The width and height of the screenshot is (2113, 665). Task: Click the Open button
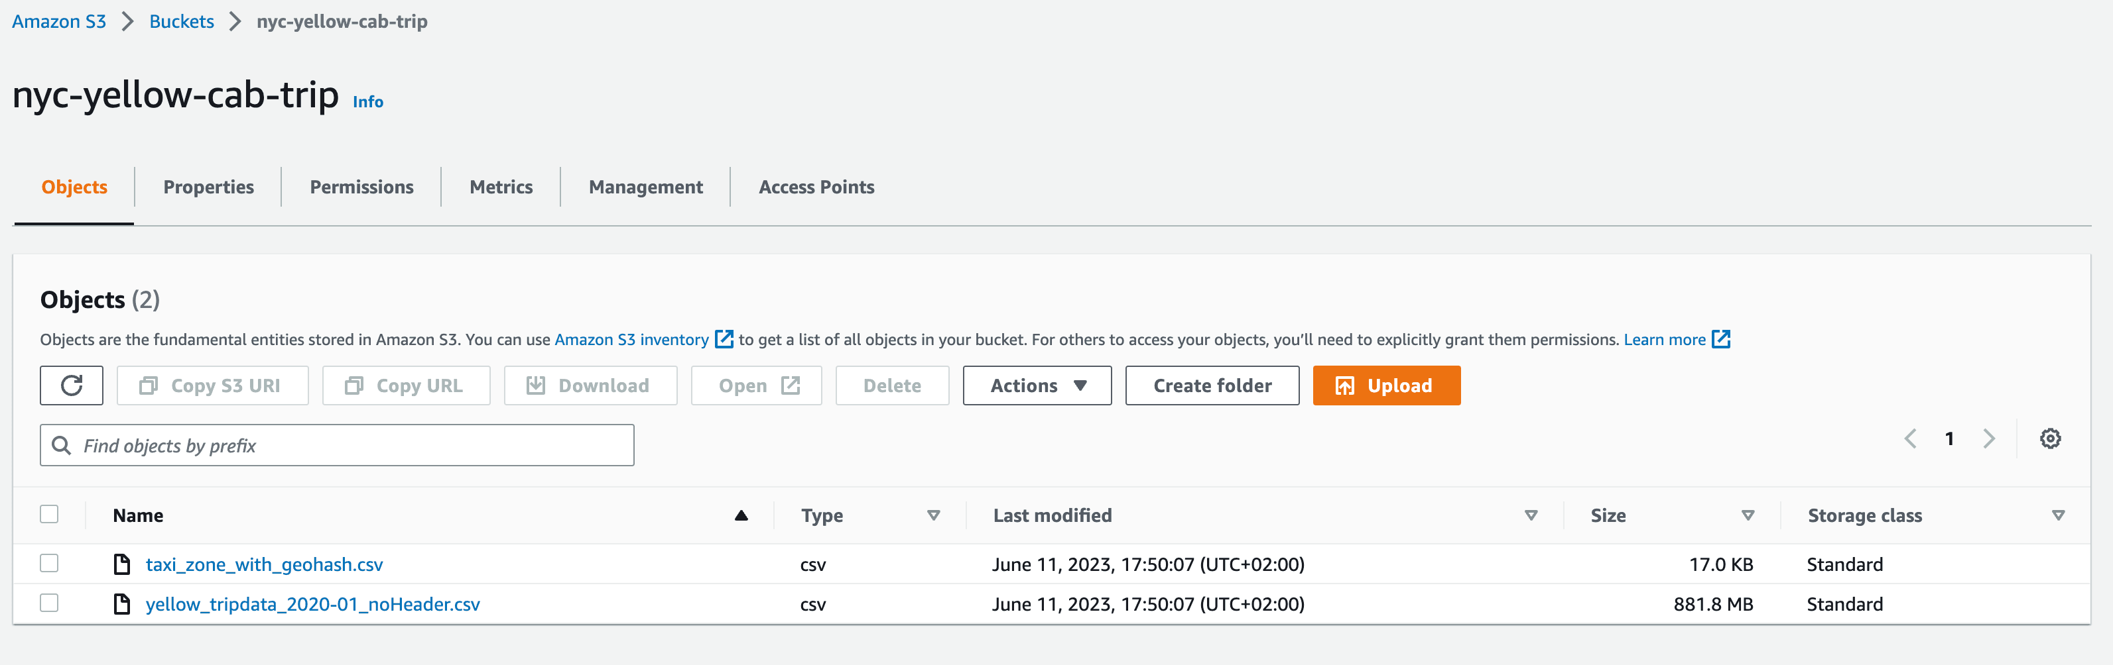(756, 385)
